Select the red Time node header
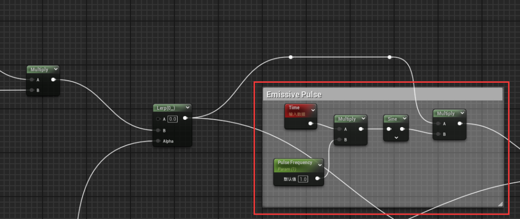 300,110
